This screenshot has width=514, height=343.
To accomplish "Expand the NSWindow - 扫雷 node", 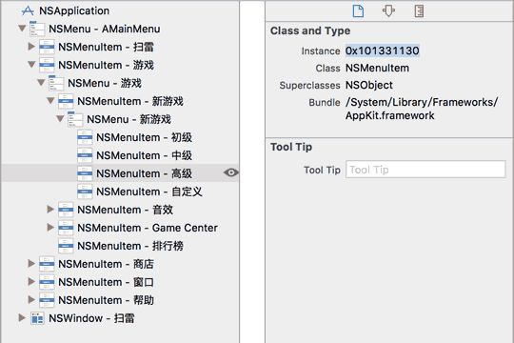I will (x=22, y=317).
